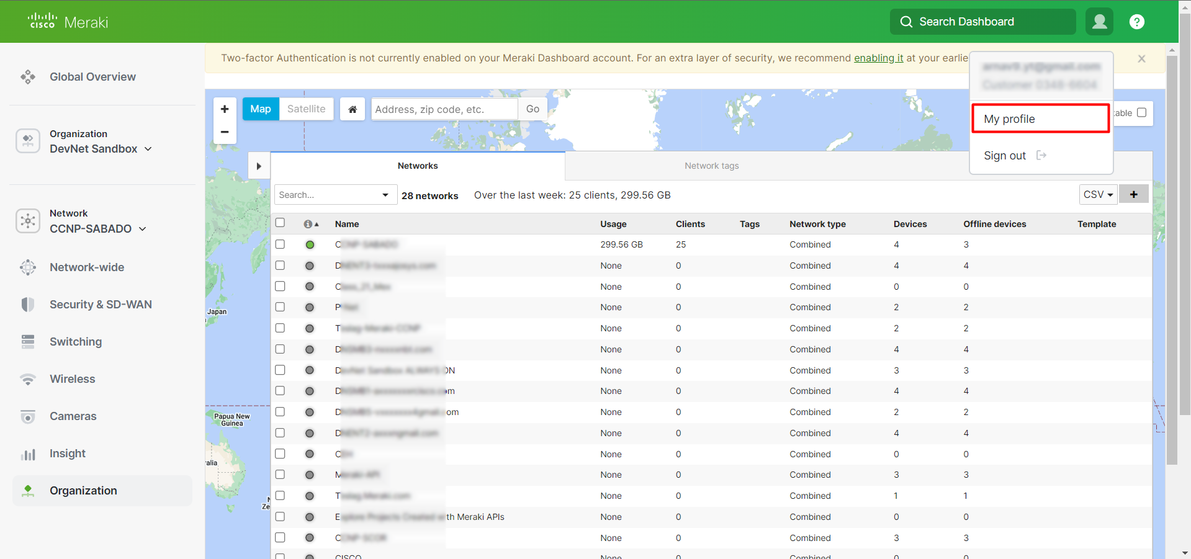Click the green status dot of first network

click(310, 244)
